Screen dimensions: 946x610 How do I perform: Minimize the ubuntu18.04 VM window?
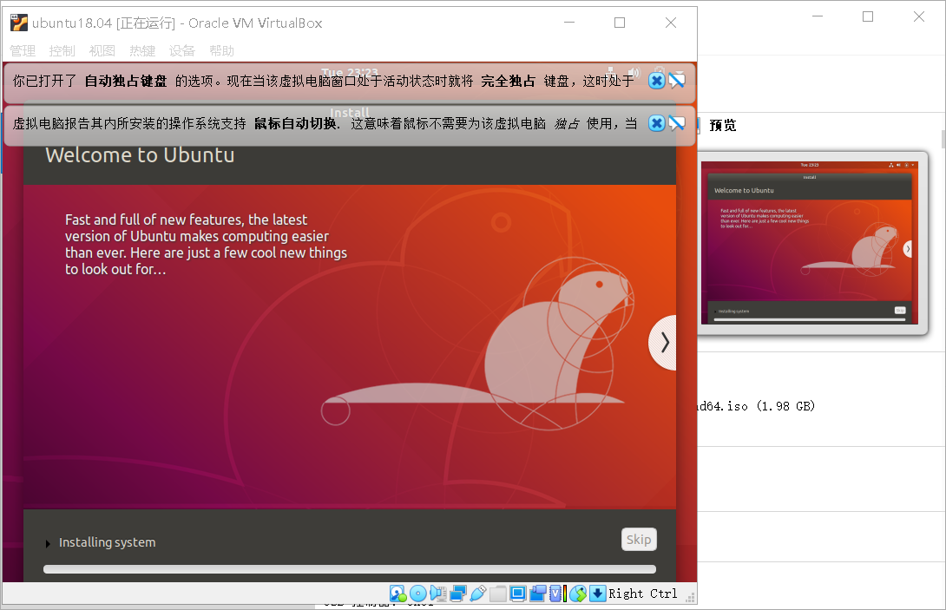click(569, 23)
